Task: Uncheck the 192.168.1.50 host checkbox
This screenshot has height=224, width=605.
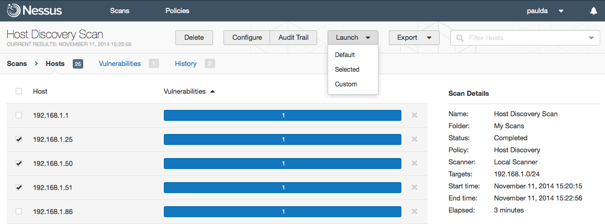Action: point(18,163)
